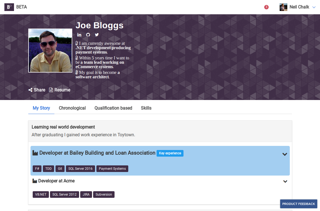Expand the Developer at Acme entry chevron
320x211 pixels.
click(x=285, y=181)
